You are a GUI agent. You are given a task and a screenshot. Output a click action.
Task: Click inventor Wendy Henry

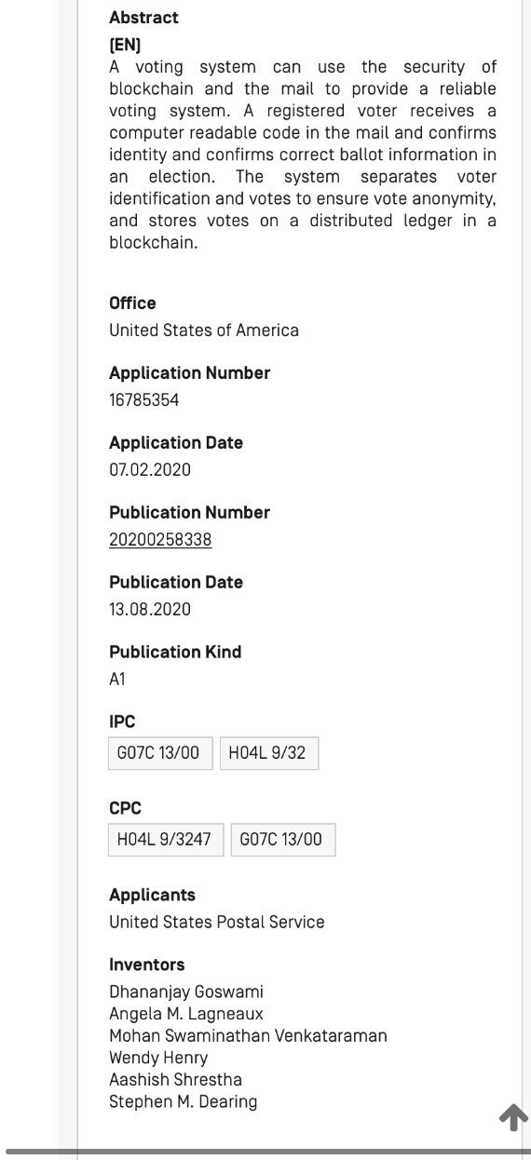[x=158, y=1058]
